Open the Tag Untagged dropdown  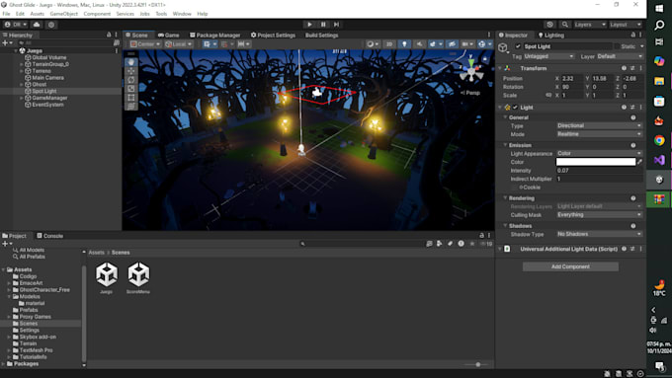point(549,56)
